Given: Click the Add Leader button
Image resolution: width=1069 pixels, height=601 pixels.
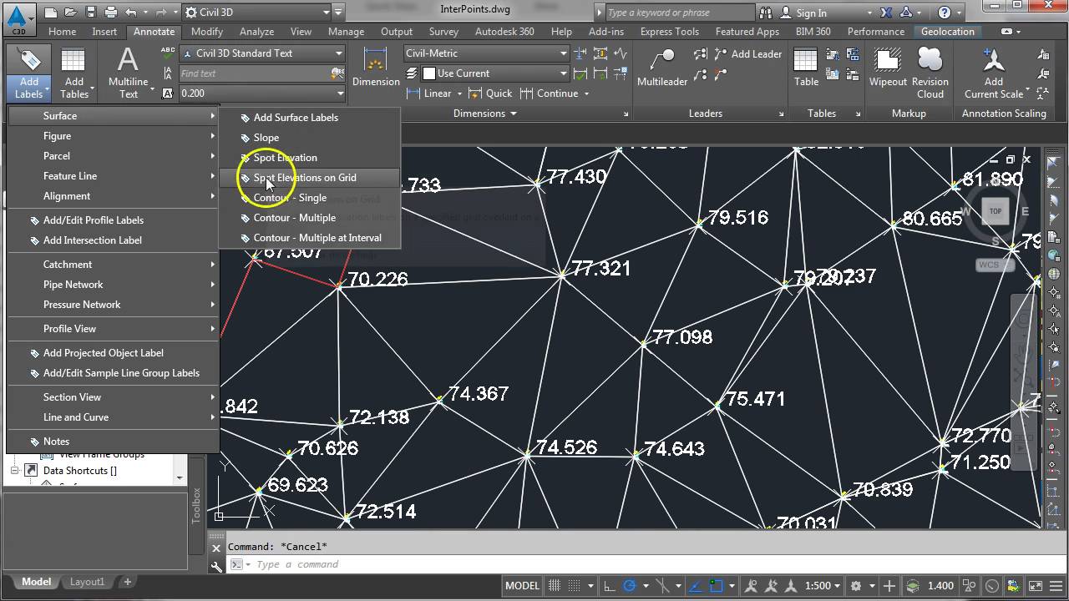Looking at the screenshot, I should pos(748,53).
